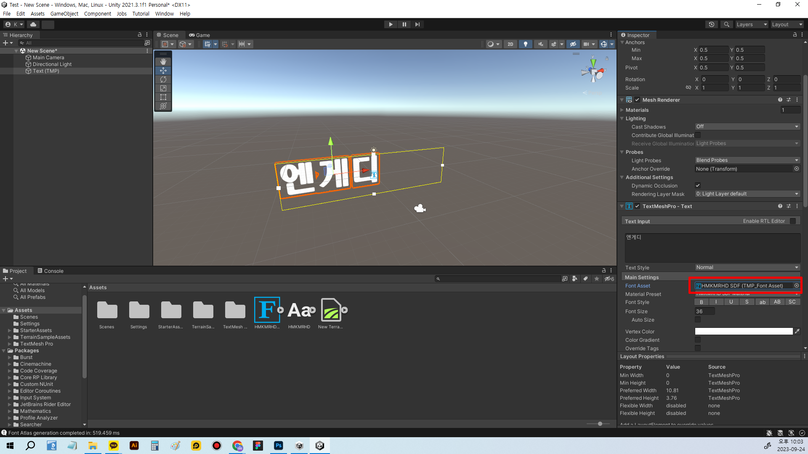
Task: Expand the Cinemachine package folder
Action: click(10, 364)
